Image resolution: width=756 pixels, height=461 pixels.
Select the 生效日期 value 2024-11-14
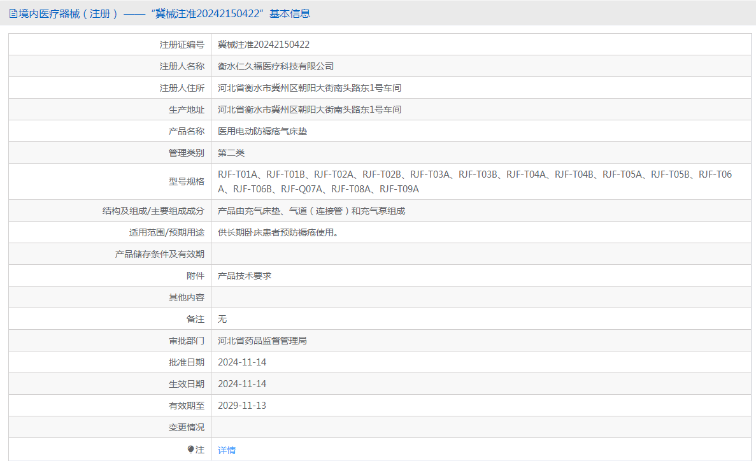pos(242,384)
